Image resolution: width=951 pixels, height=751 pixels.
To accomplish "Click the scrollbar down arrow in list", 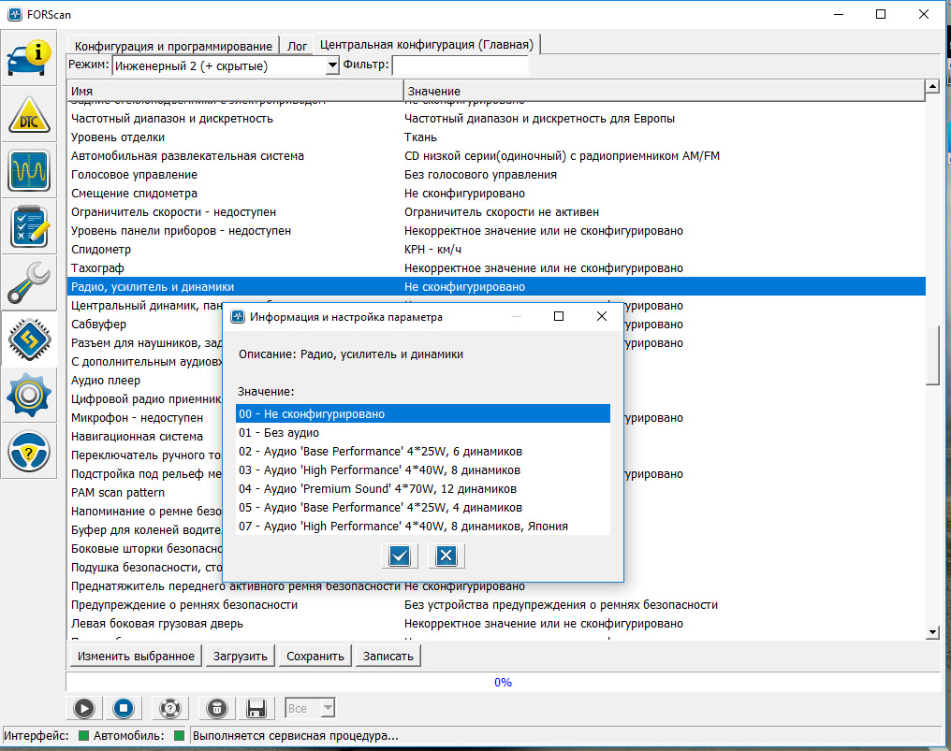I will click(933, 632).
